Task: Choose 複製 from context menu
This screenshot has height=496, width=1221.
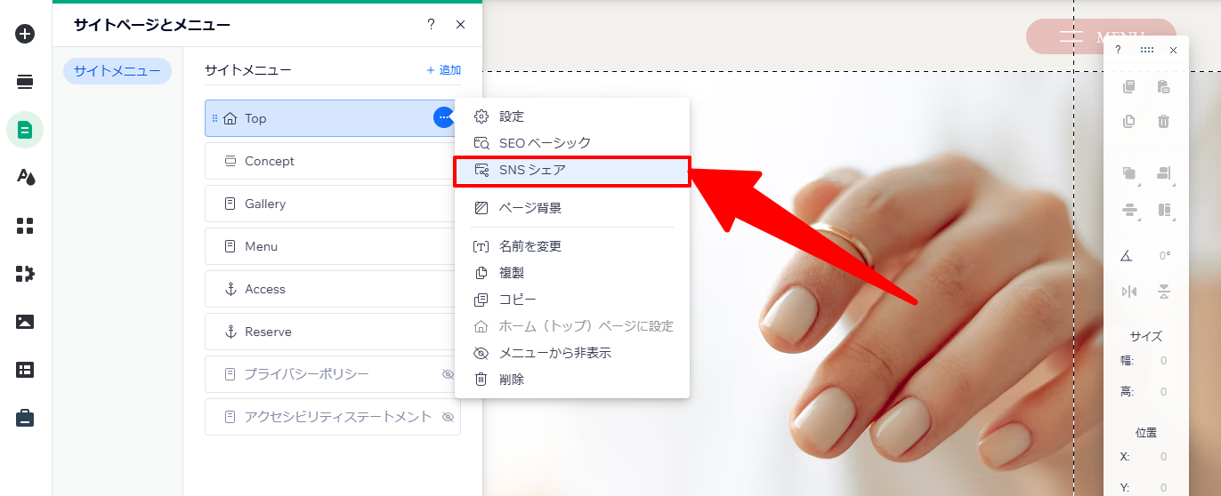Action: pyautogui.click(x=572, y=273)
